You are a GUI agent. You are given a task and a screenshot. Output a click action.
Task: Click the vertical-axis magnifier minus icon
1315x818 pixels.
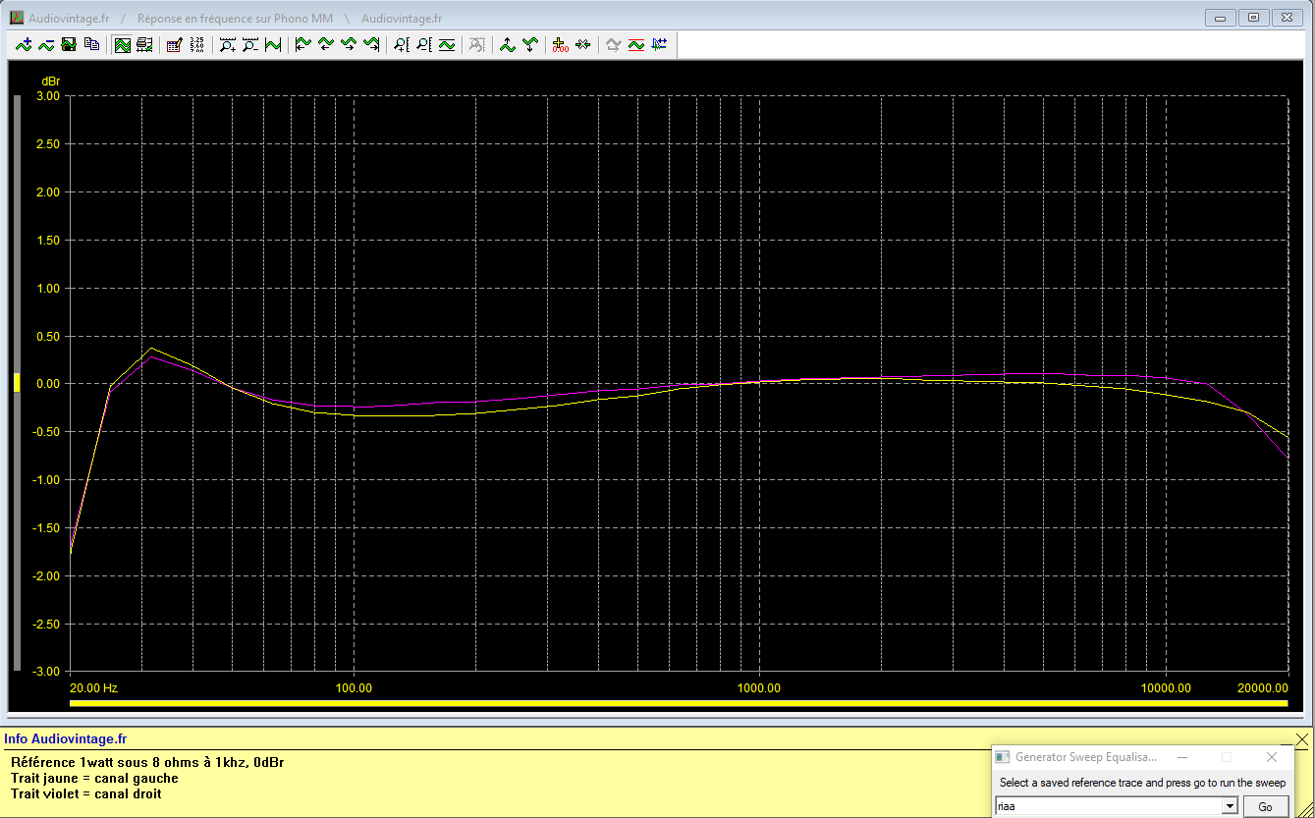[423, 44]
